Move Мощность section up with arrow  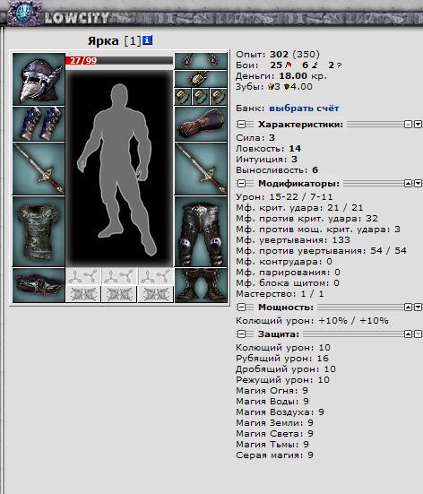click(408, 308)
